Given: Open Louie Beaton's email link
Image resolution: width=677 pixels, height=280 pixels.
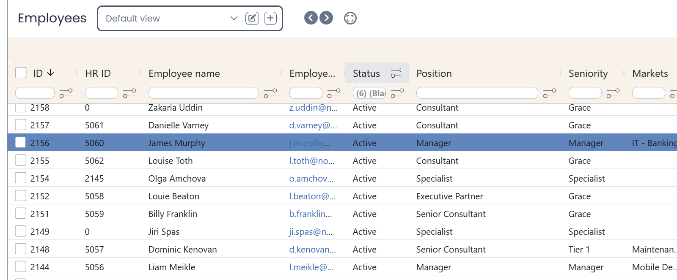Looking at the screenshot, I should coord(312,196).
